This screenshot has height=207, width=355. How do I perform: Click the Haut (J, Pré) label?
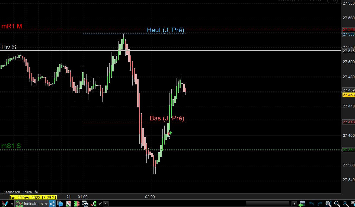tap(165, 30)
